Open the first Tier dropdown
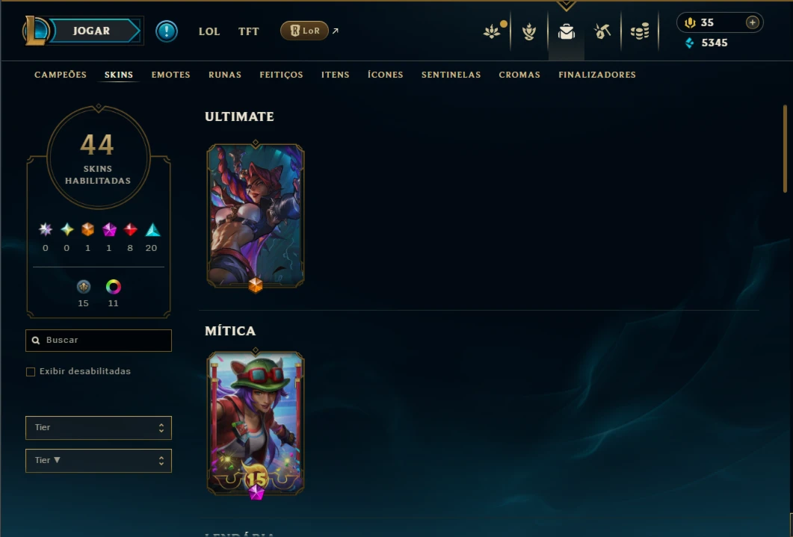 click(x=99, y=428)
